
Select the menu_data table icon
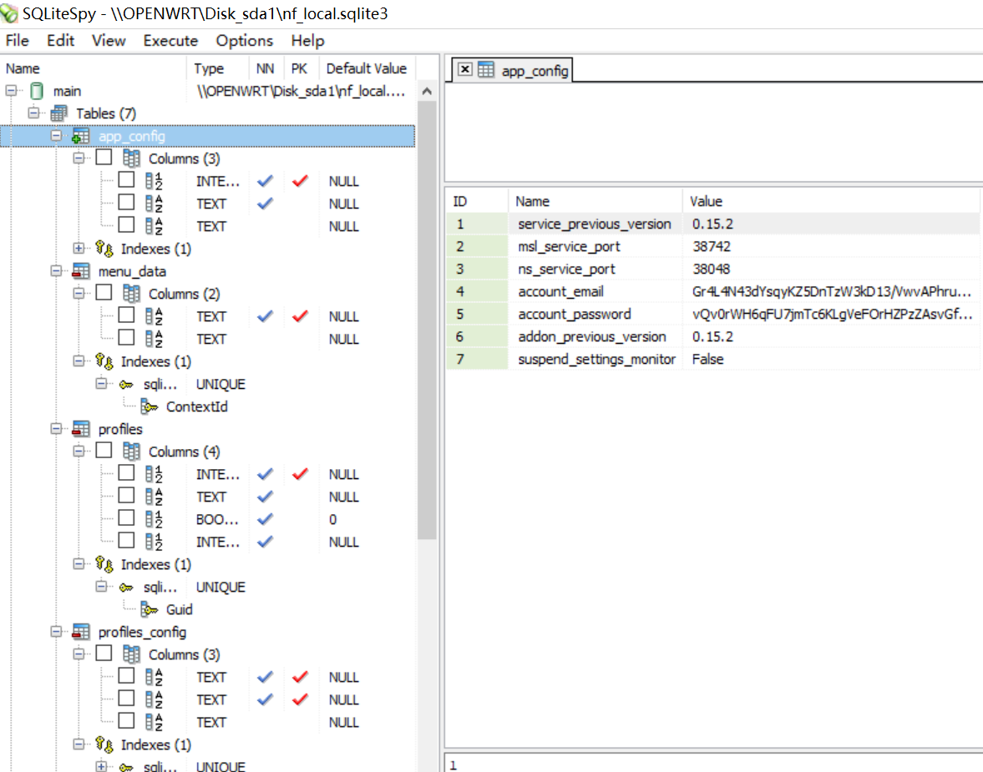point(81,271)
